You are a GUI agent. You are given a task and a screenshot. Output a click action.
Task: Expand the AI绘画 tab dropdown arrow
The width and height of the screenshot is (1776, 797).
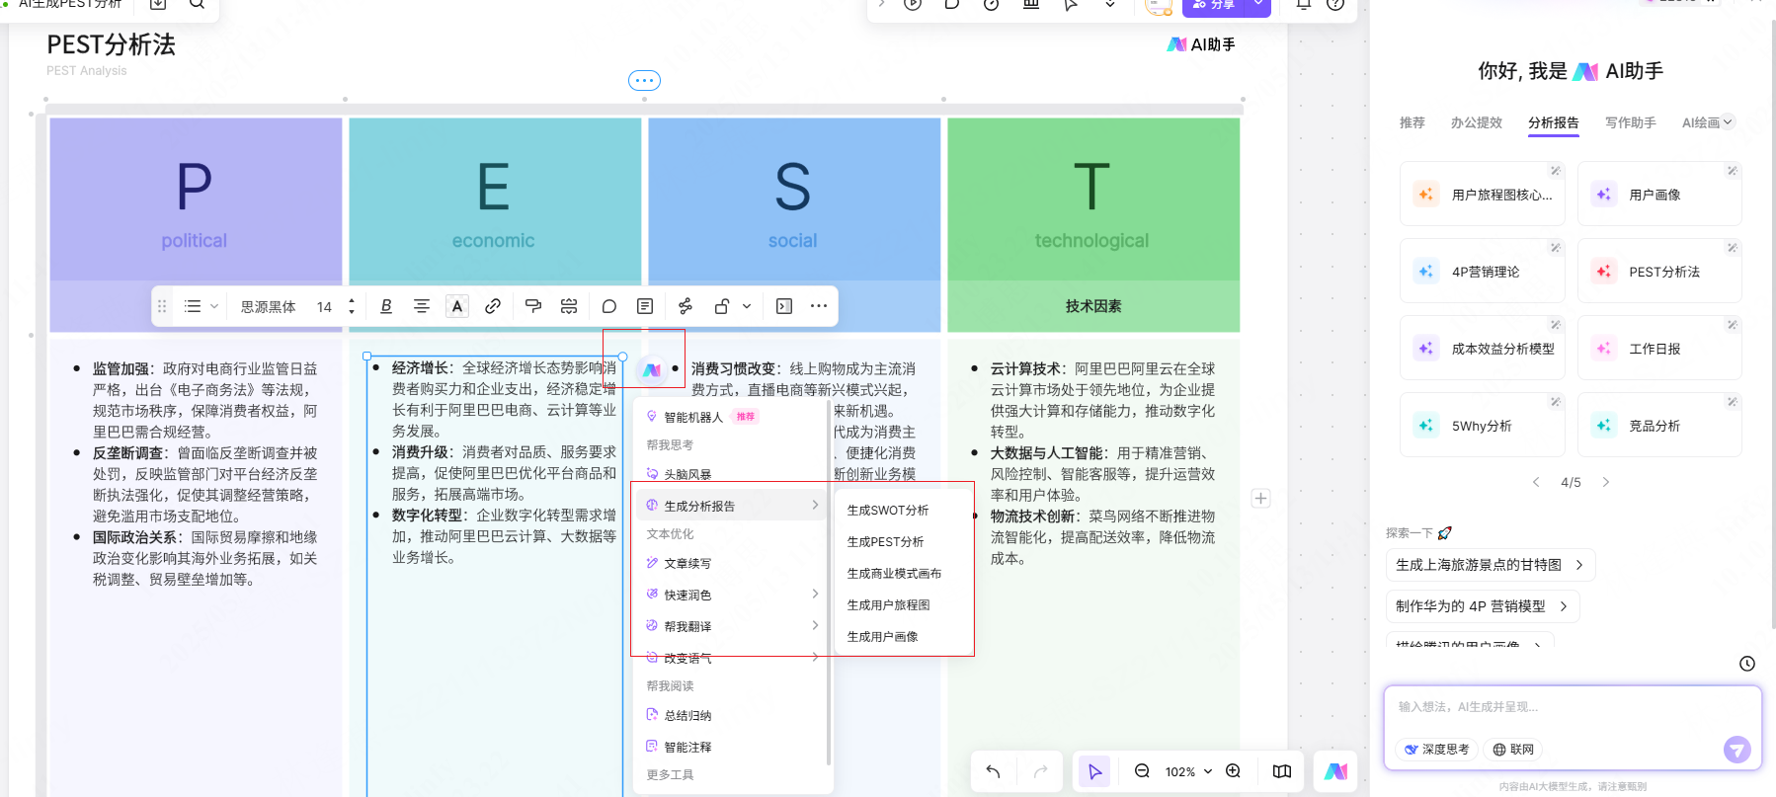(x=1728, y=122)
